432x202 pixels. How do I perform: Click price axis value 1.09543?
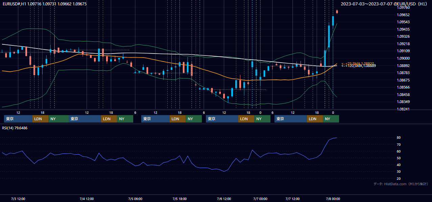[x=404, y=22]
